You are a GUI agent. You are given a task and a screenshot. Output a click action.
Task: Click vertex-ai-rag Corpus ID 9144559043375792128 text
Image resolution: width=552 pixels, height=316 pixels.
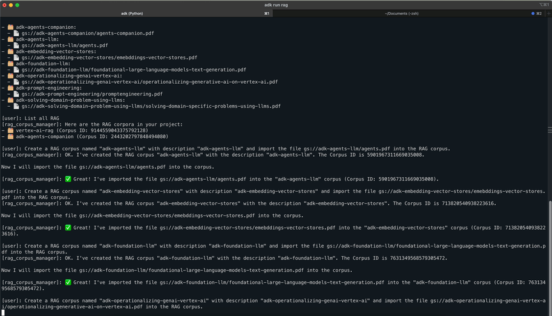click(x=82, y=130)
